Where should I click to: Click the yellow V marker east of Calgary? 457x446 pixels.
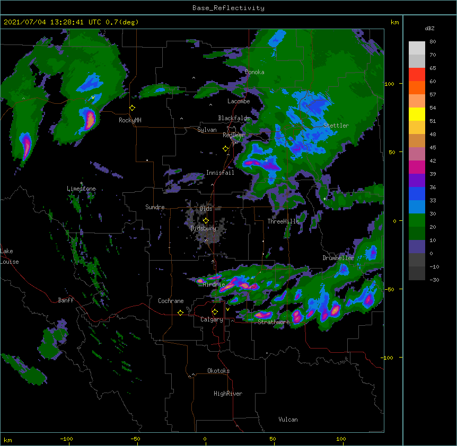[x=227, y=309]
